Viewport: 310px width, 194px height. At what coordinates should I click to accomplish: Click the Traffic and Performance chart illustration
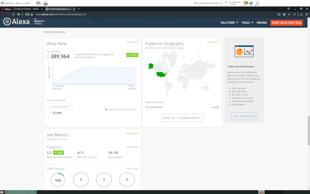point(244,51)
